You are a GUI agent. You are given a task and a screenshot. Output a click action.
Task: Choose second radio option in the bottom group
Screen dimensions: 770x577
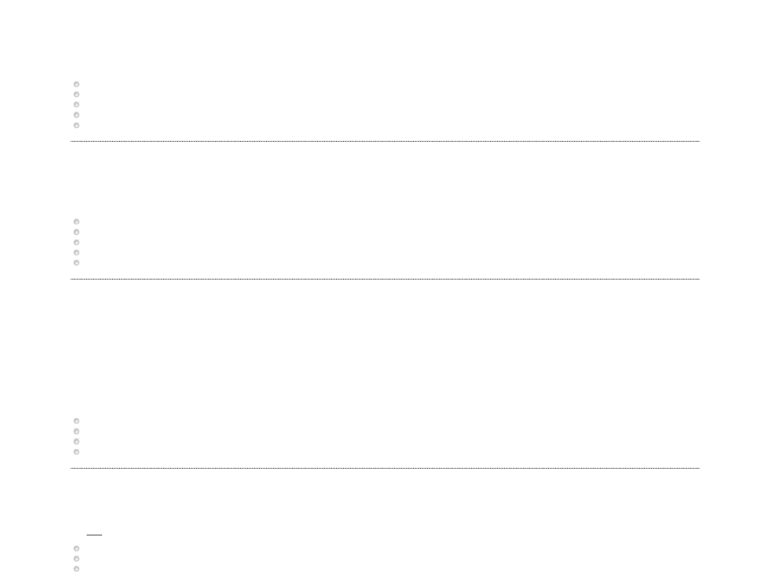tap(76, 559)
